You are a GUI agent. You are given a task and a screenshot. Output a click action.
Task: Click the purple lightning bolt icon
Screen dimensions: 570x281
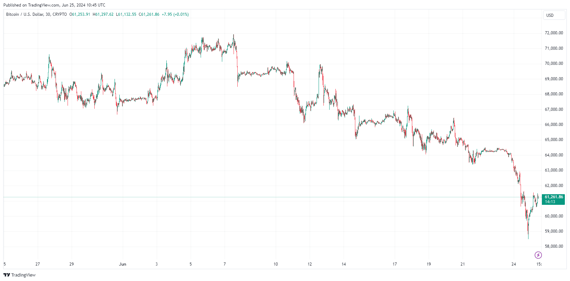coord(538,255)
